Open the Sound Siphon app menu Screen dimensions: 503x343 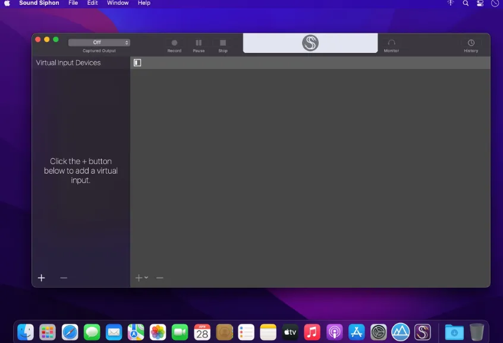coord(39,3)
